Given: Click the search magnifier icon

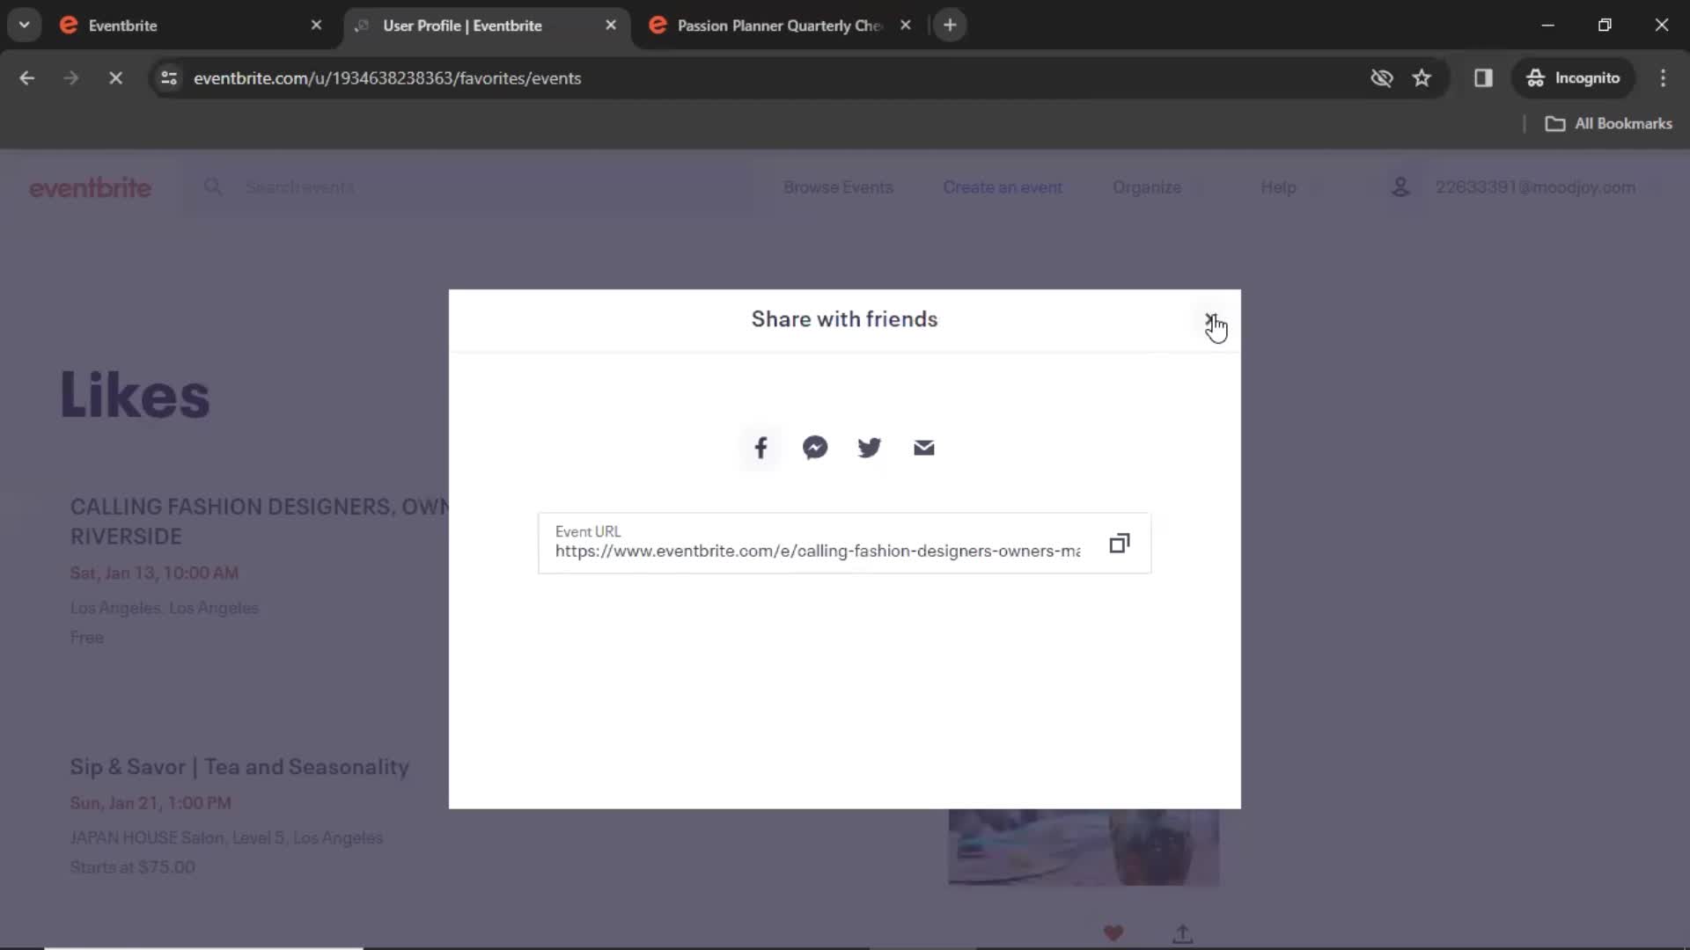Looking at the screenshot, I should [x=213, y=187].
